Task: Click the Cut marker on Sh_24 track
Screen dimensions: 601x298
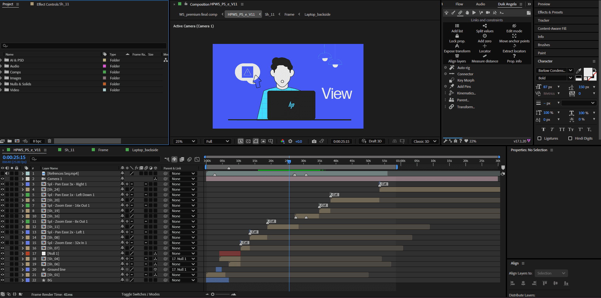Action: [384, 184]
